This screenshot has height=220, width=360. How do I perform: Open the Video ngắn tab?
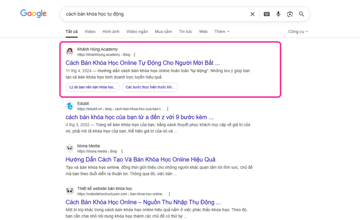click(x=137, y=32)
